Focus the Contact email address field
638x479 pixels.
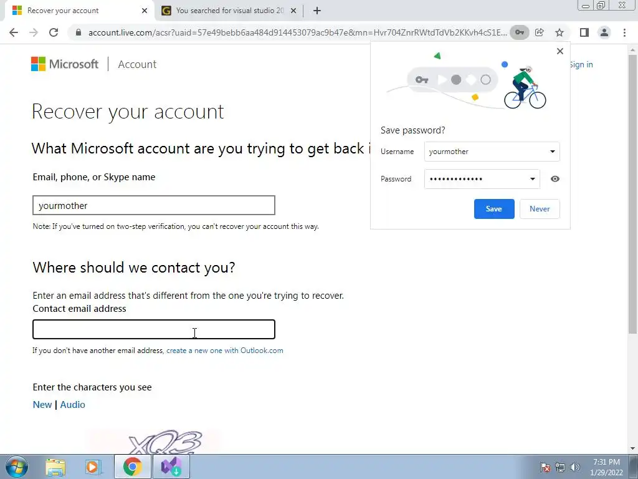[x=154, y=329]
